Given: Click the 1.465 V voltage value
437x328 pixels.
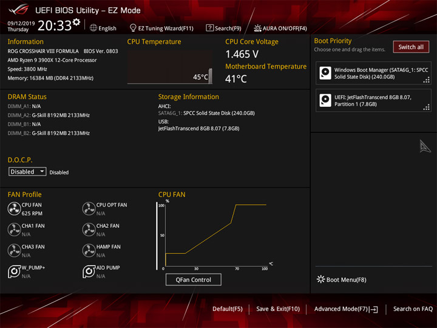Looking at the screenshot, I should pos(242,54).
